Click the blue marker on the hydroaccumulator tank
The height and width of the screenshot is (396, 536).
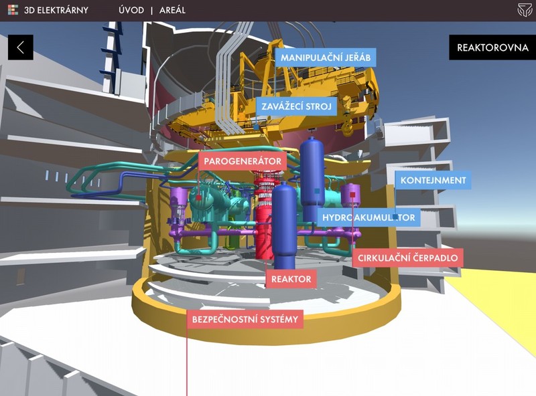[317, 191]
